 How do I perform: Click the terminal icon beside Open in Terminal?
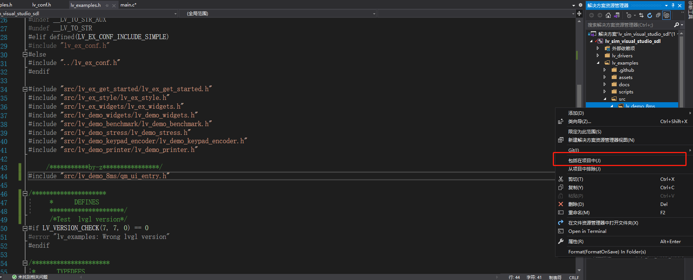coord(561,231)
